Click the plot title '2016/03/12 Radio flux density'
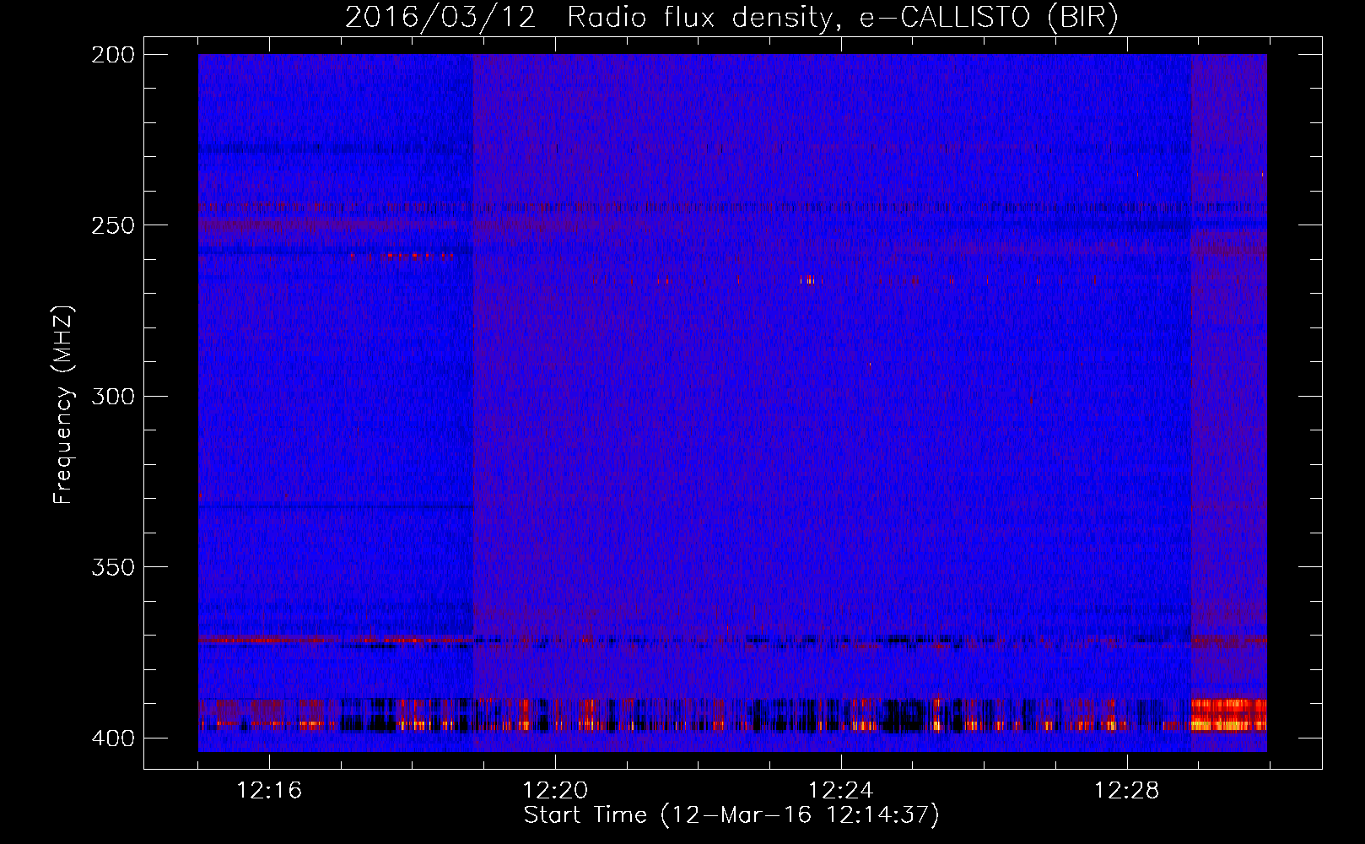Viewport: 1365px width, 844px height. (x=732, y=17)
